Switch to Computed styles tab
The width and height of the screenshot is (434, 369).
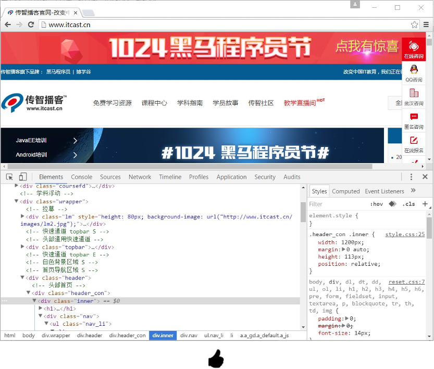pos(346,191)
